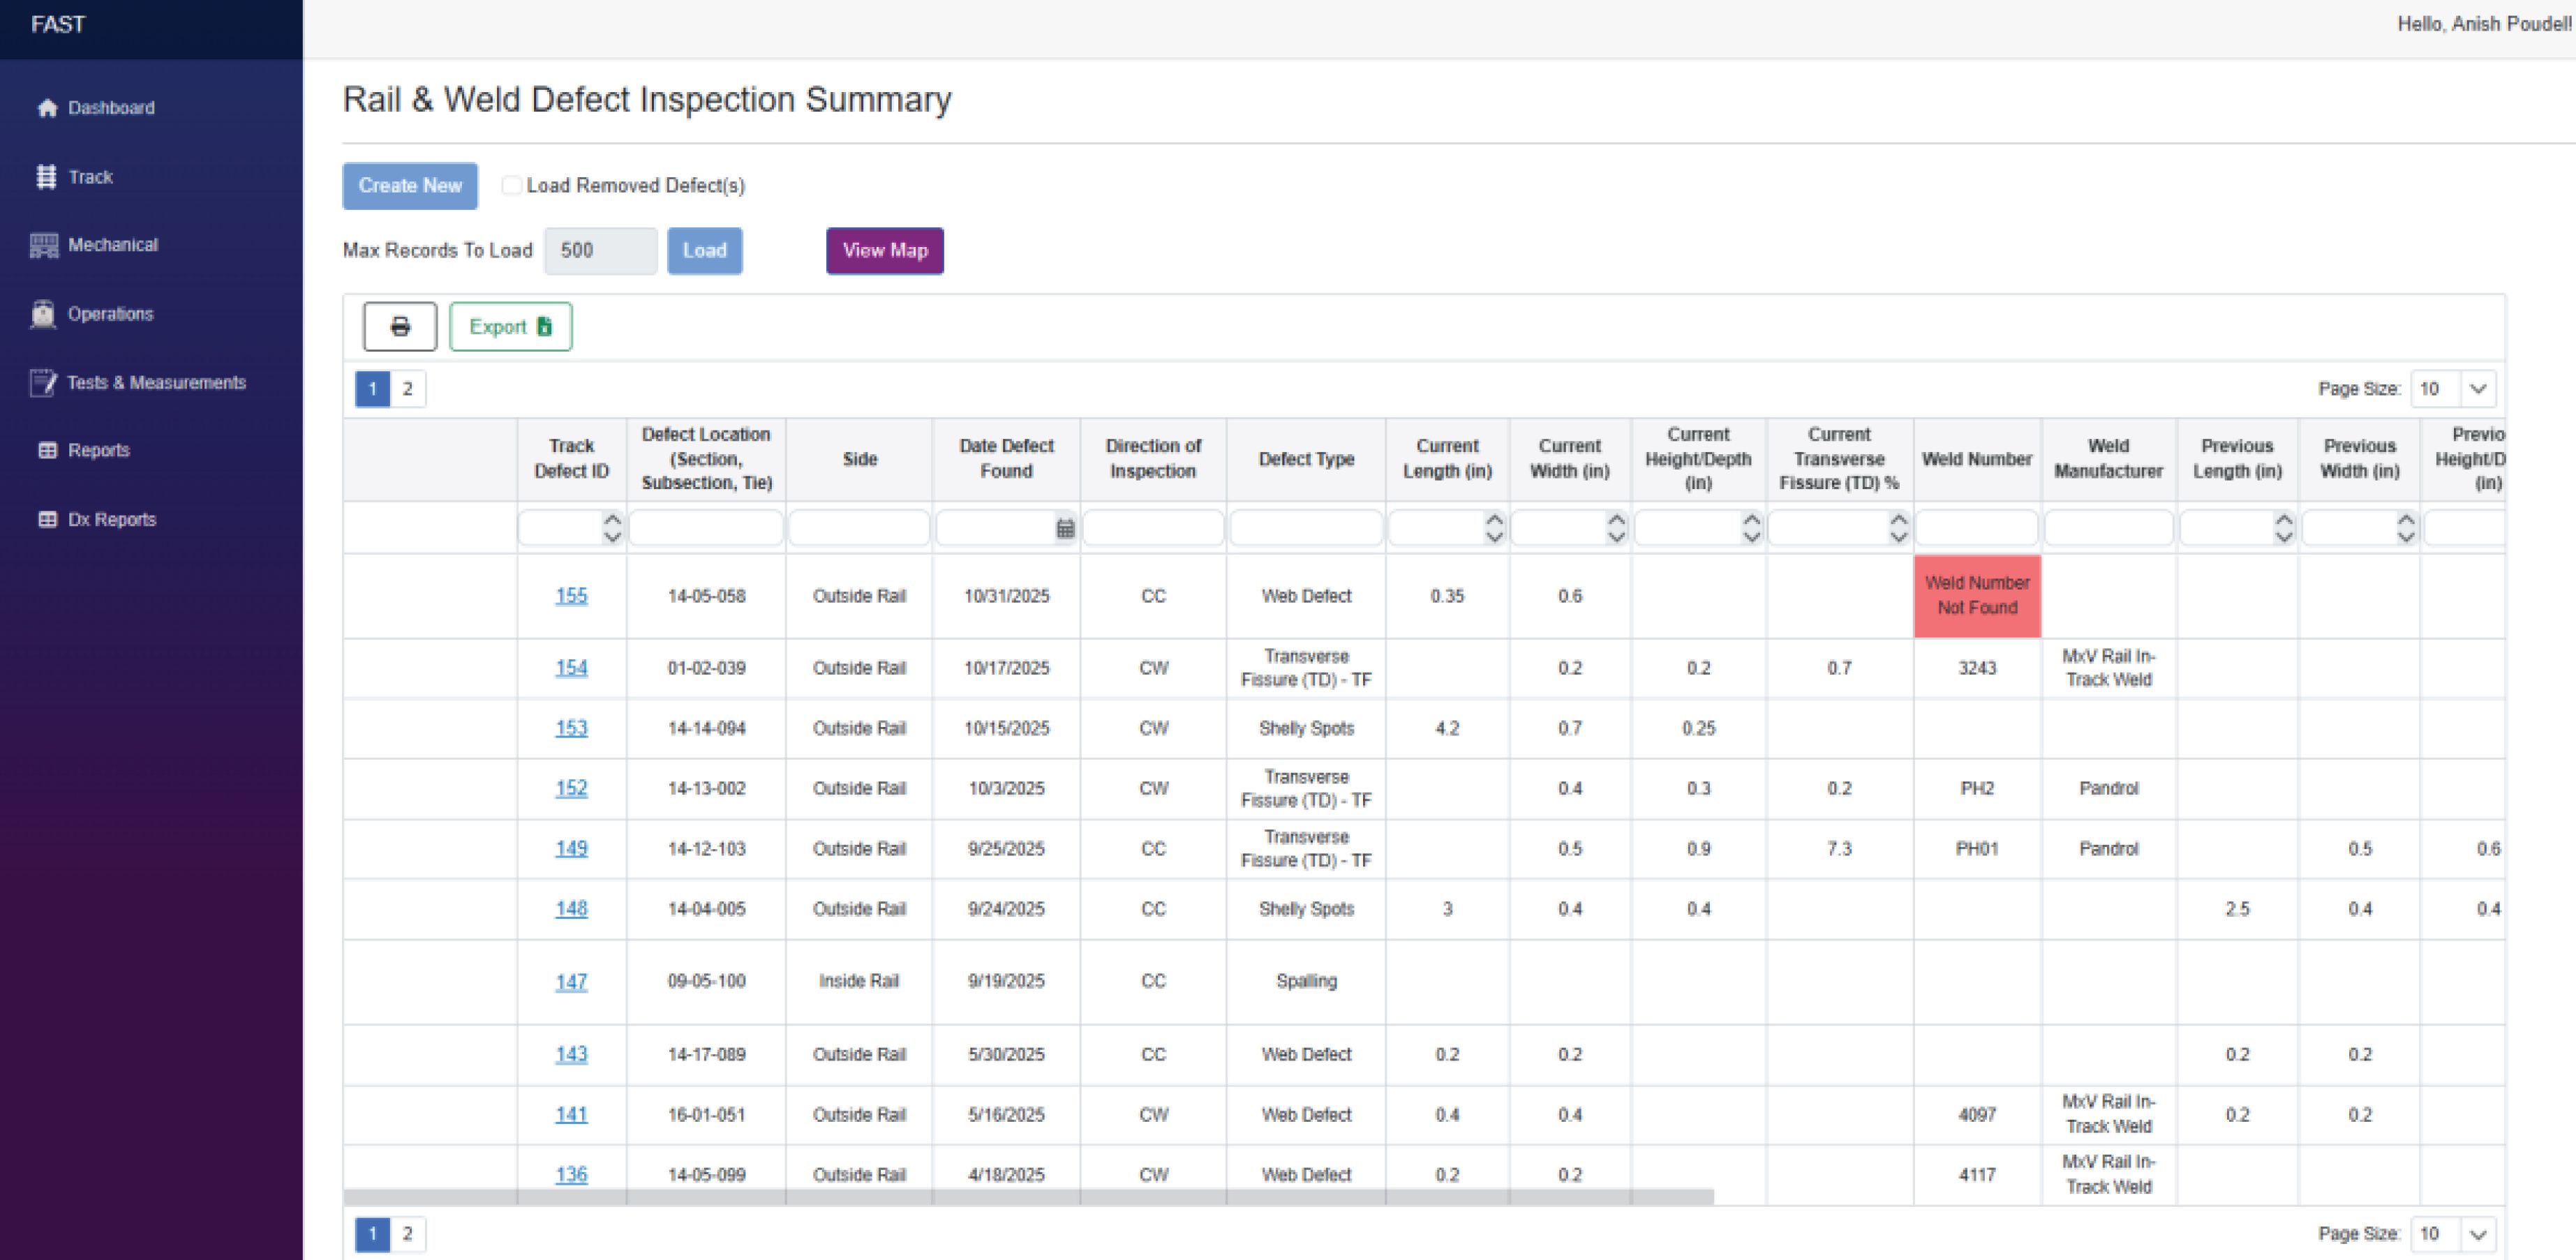Open the Track sidebar icon
Viewport: 2576px width, 1260px height.
tap(46, 177)
